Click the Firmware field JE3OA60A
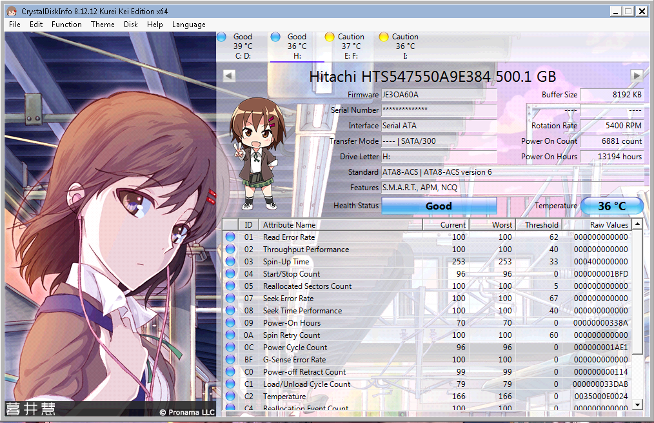654x423 pixels. (439, 95)
